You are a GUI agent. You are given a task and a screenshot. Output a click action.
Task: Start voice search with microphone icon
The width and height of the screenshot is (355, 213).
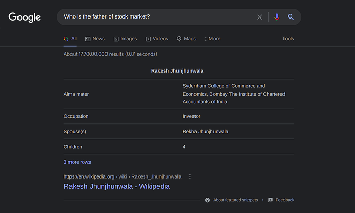pos(277,17)
